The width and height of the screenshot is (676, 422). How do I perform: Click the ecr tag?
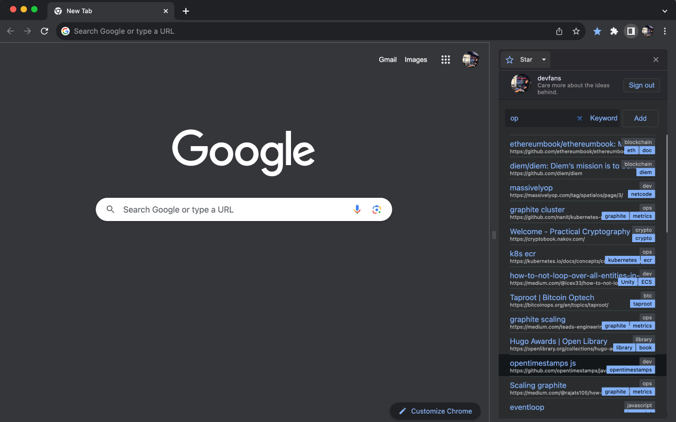pos(647,260)
